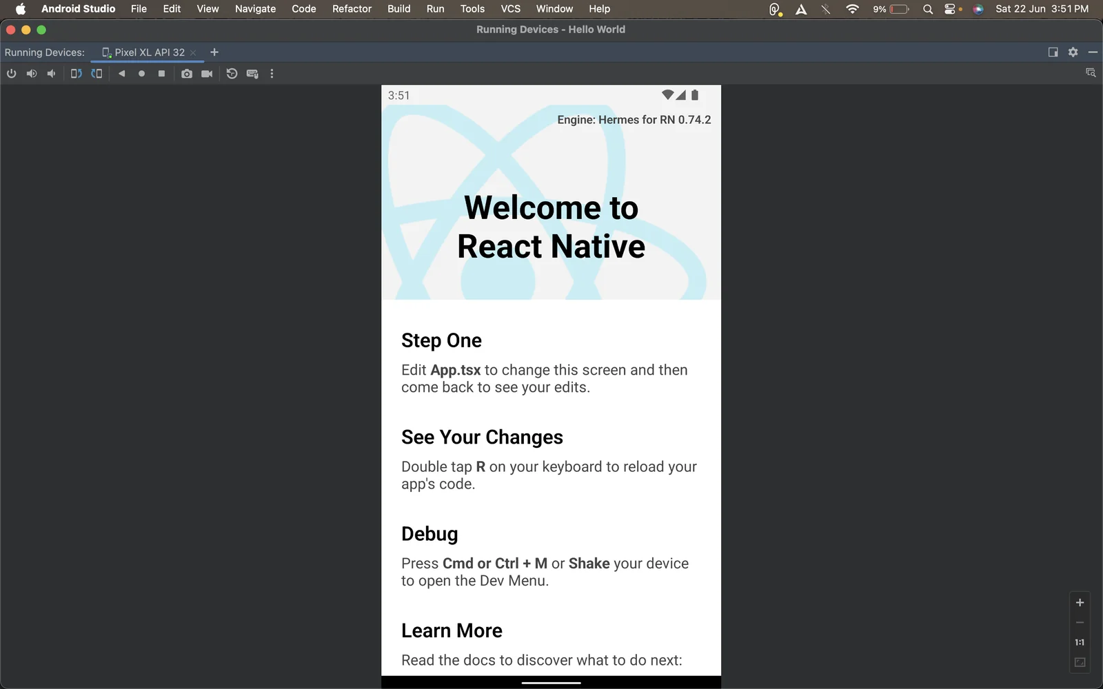Viewport: 1103px width, 689px height.
Task: Open the layout inspector toggle icon
Action: 1091,72
